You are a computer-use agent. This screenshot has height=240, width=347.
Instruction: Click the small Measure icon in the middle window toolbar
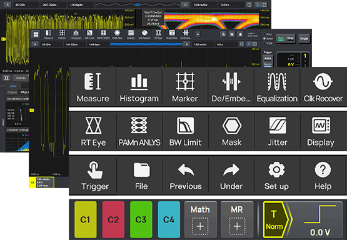48,34
